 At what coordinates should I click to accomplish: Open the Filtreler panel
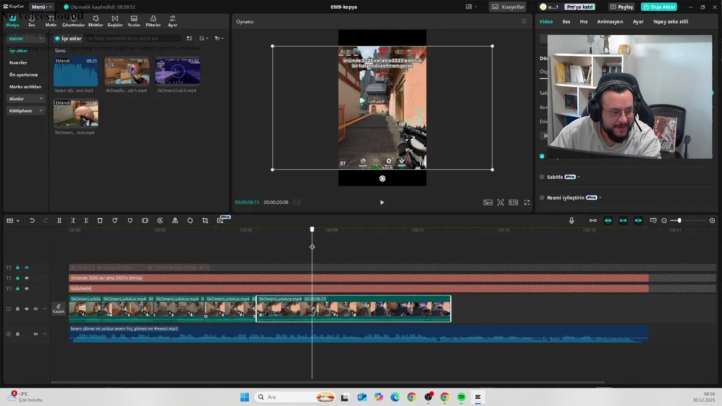coord(153,21)
